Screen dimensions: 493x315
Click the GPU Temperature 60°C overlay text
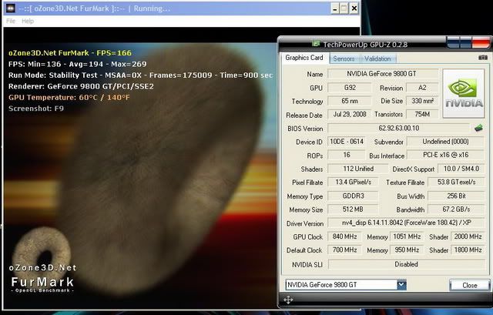coord(69,98)
